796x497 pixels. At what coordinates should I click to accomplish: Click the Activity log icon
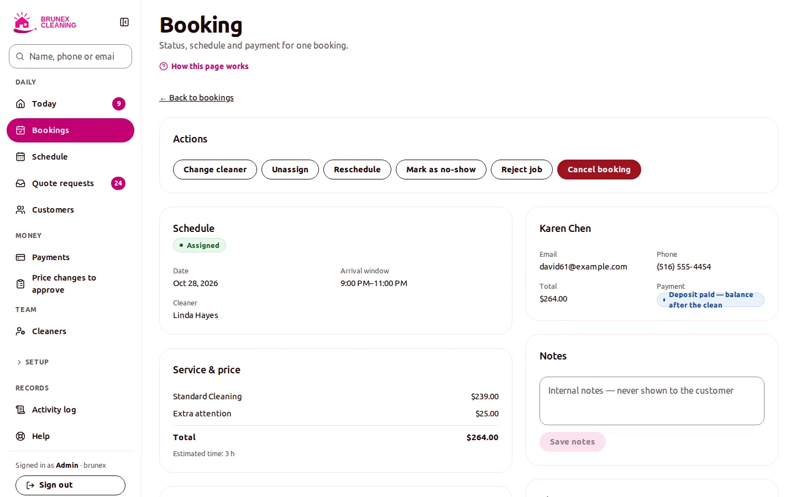[x=20, y=410]
